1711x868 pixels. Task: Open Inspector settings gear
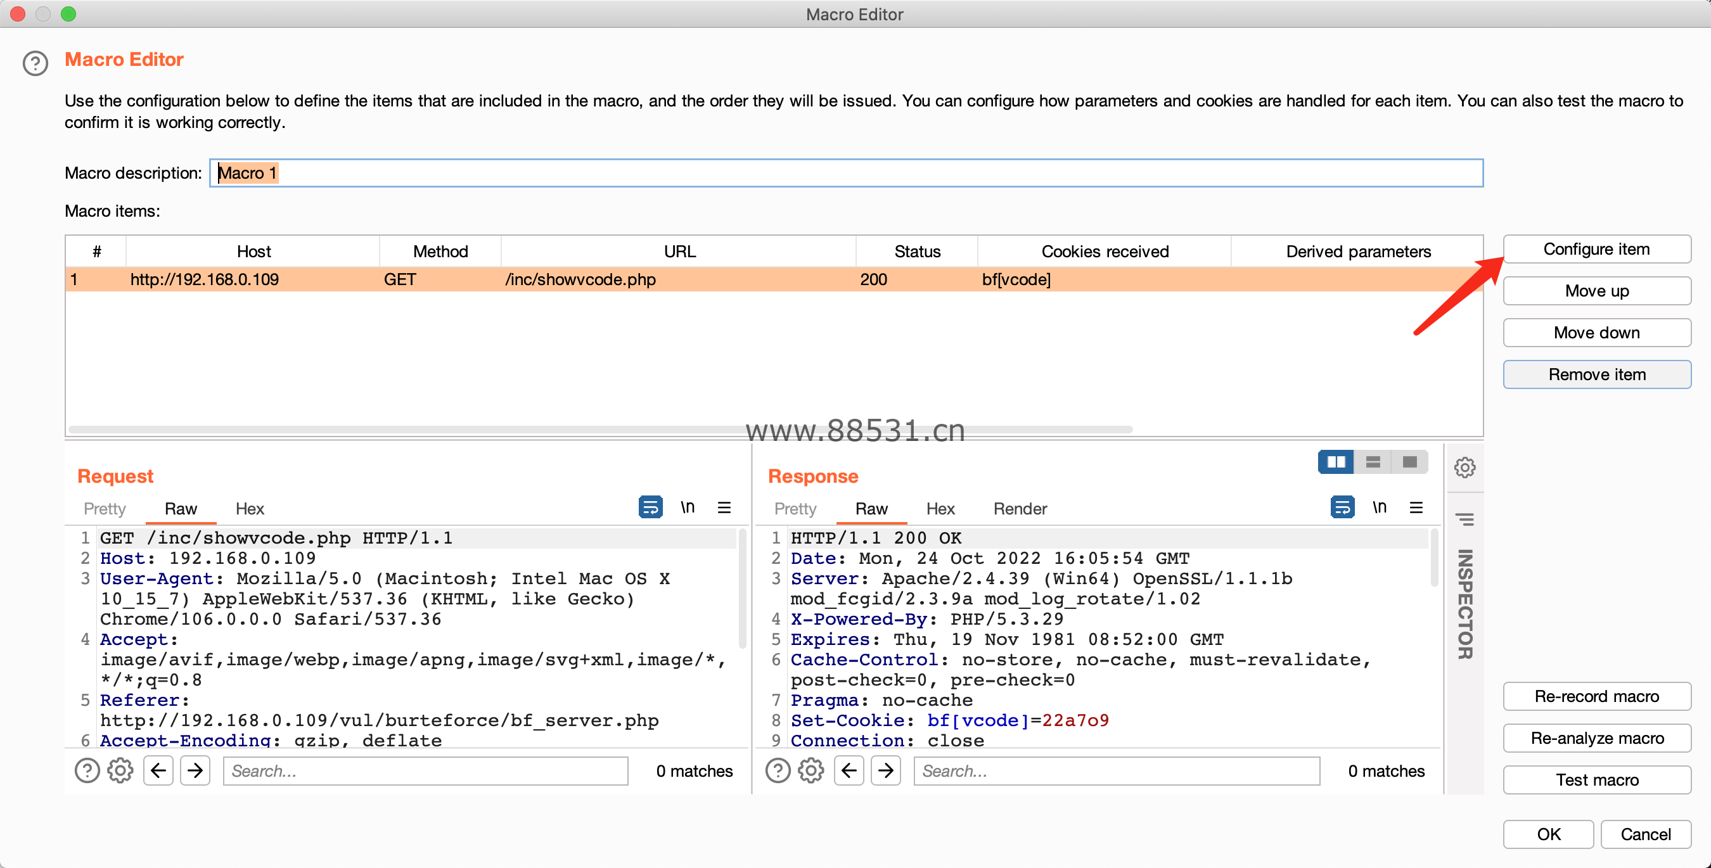[1464, 468]
